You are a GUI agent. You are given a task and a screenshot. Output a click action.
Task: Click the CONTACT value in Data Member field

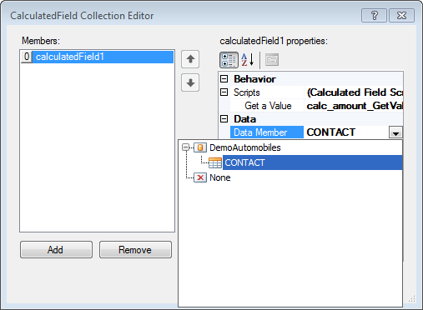pyautogui.click(x=331, y=132)
